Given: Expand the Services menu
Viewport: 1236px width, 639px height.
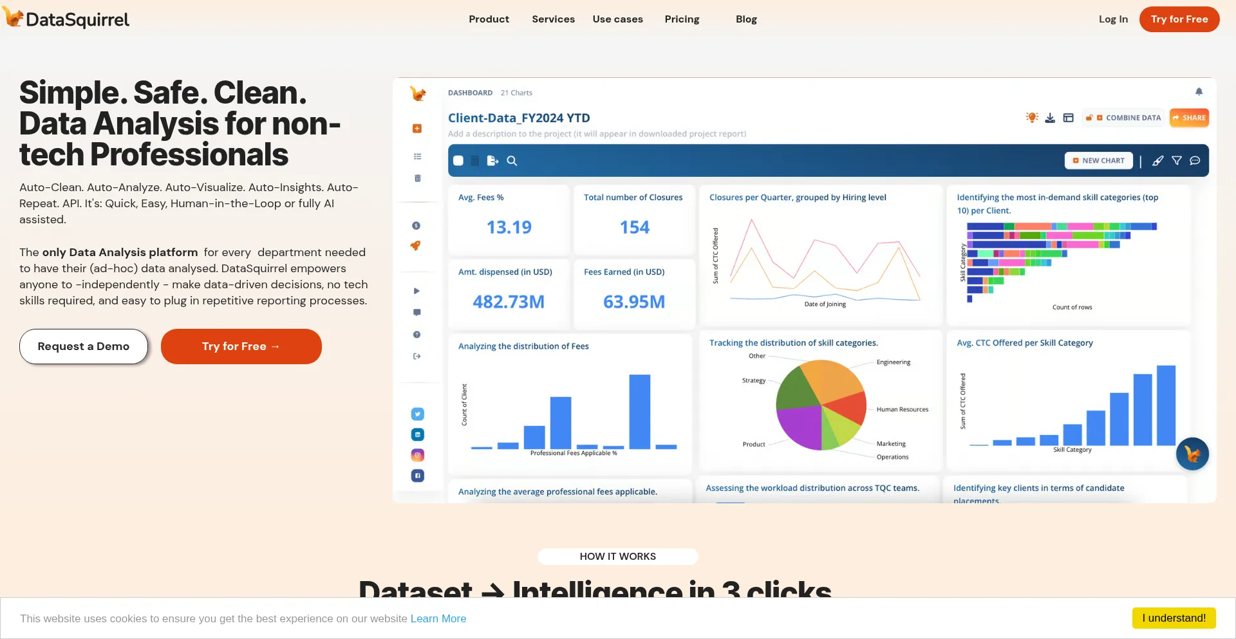Looking at the screenshot, I should [553, 19].
